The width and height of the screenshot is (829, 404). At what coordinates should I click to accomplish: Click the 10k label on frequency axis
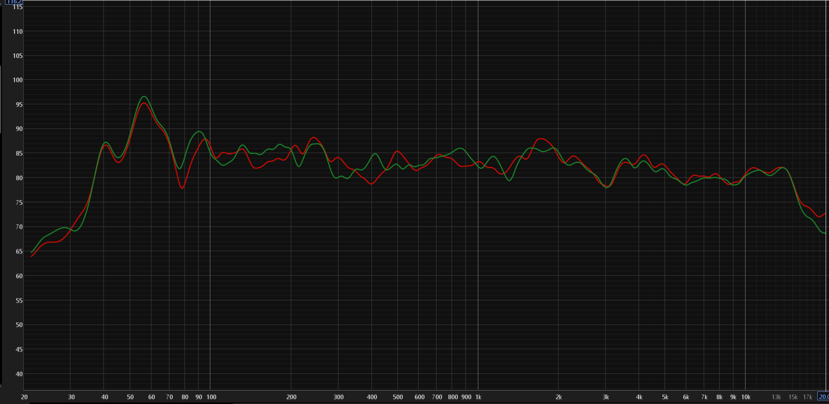(746, 397)
